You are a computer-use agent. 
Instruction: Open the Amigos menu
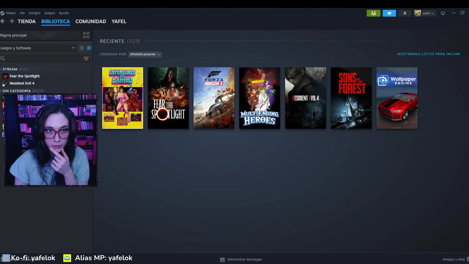34,13
